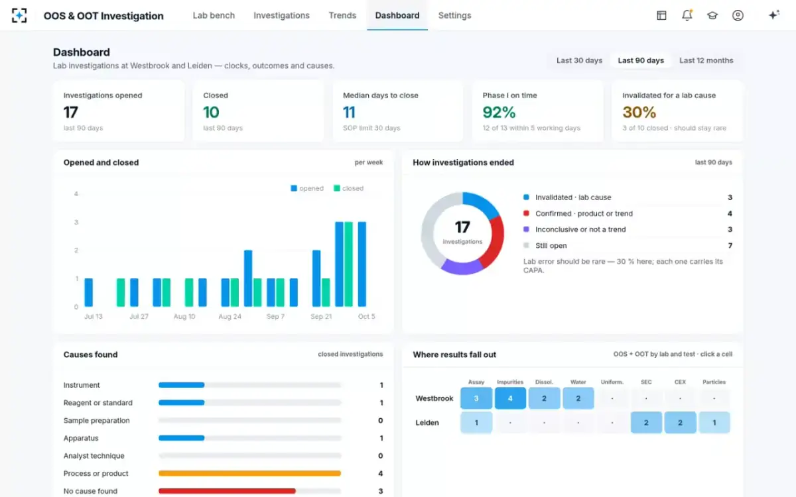
Task: Click the Westbrook row label
Action: pos(434,398)
